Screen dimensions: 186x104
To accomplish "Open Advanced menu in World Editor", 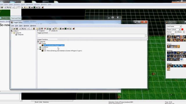I will [x=30, y=4].
